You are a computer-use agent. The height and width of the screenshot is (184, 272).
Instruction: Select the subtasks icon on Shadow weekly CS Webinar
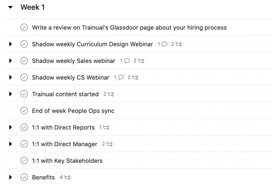point(135,77)
